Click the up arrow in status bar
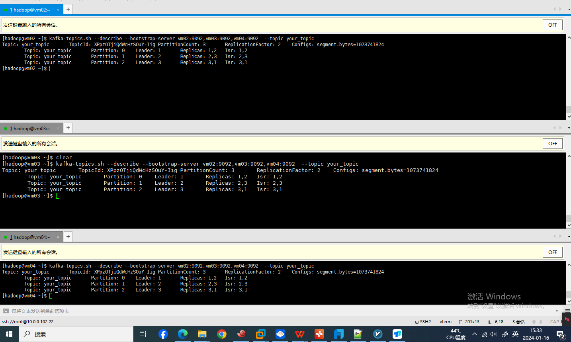Image resolution: width=571 pixels, height=342 pixels. pyautogui.click(x=534, y=322)
